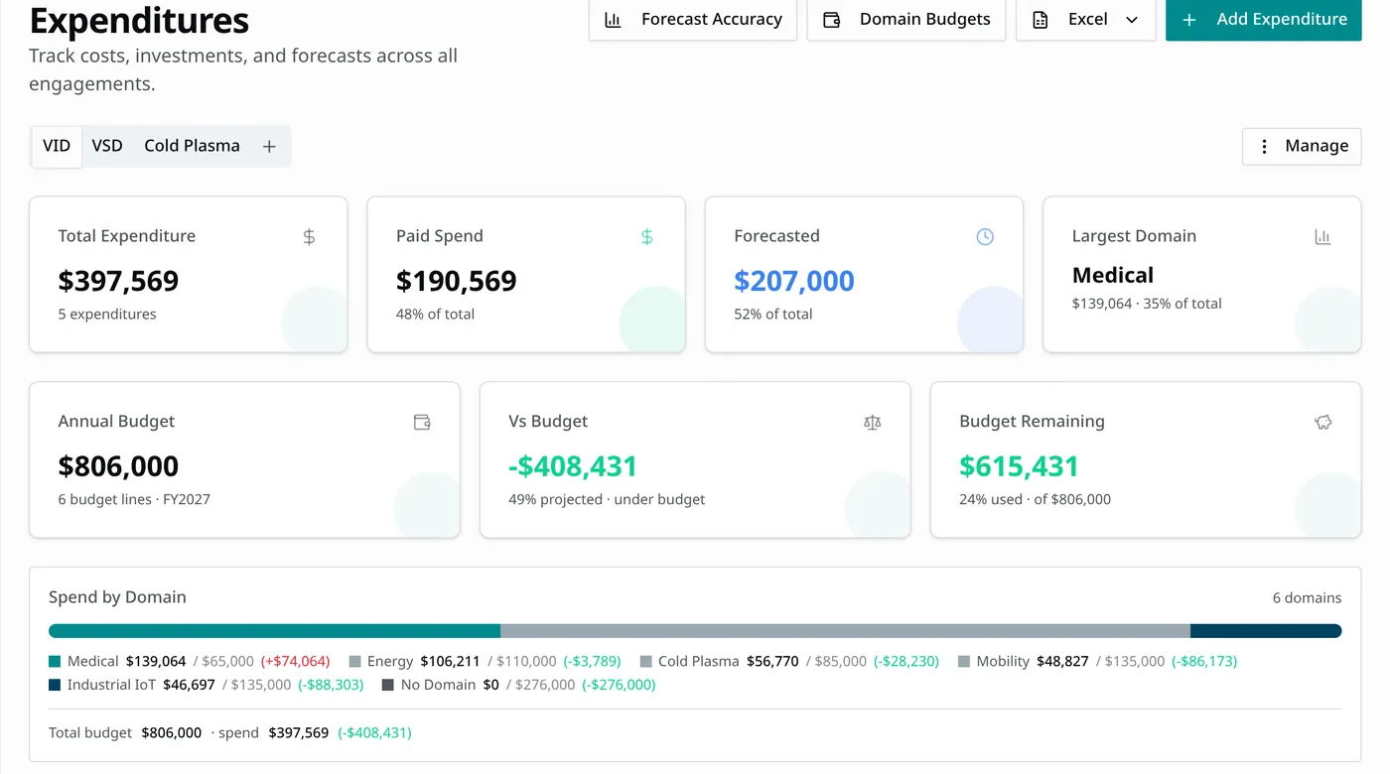Click the Expenditures page heading
The height and width of the screenshot is (774, 1390).
[139, 20]
